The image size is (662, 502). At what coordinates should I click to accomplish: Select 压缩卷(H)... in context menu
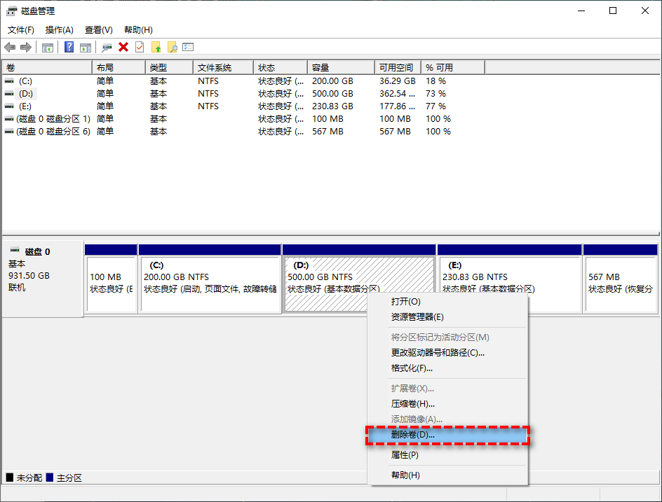pyautogui.click(x=412, y=404)
